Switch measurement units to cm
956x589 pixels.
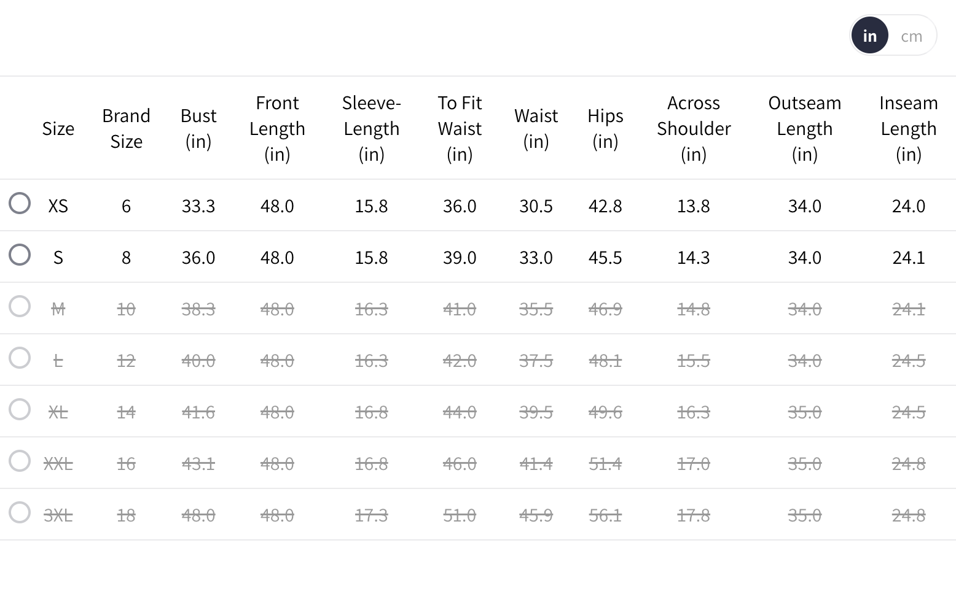911,36
